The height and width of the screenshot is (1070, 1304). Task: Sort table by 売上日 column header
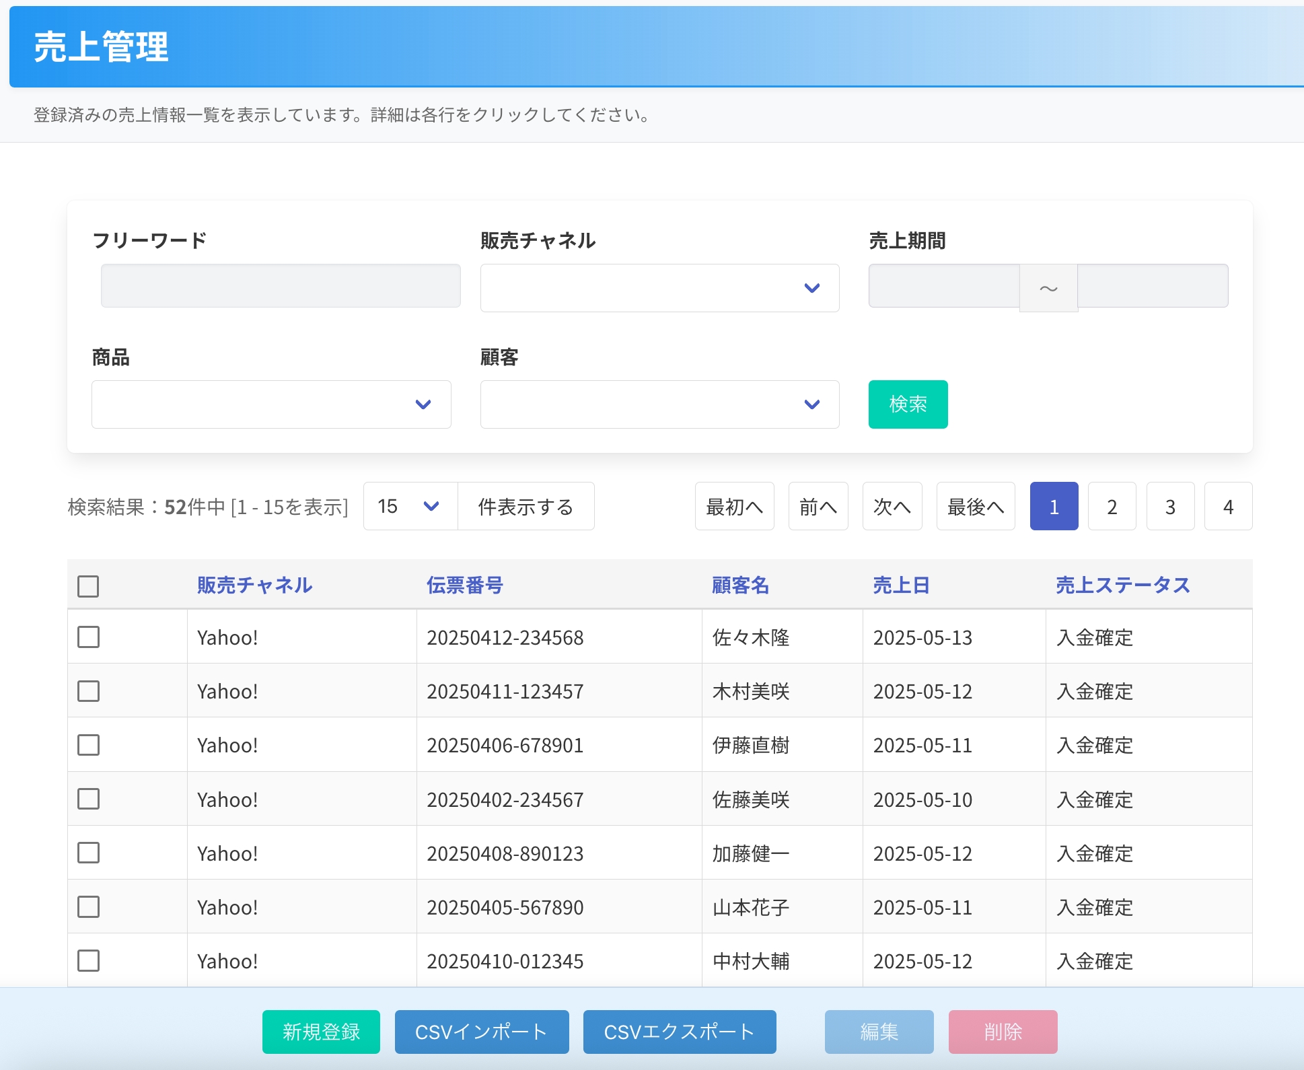coord(901,585)
